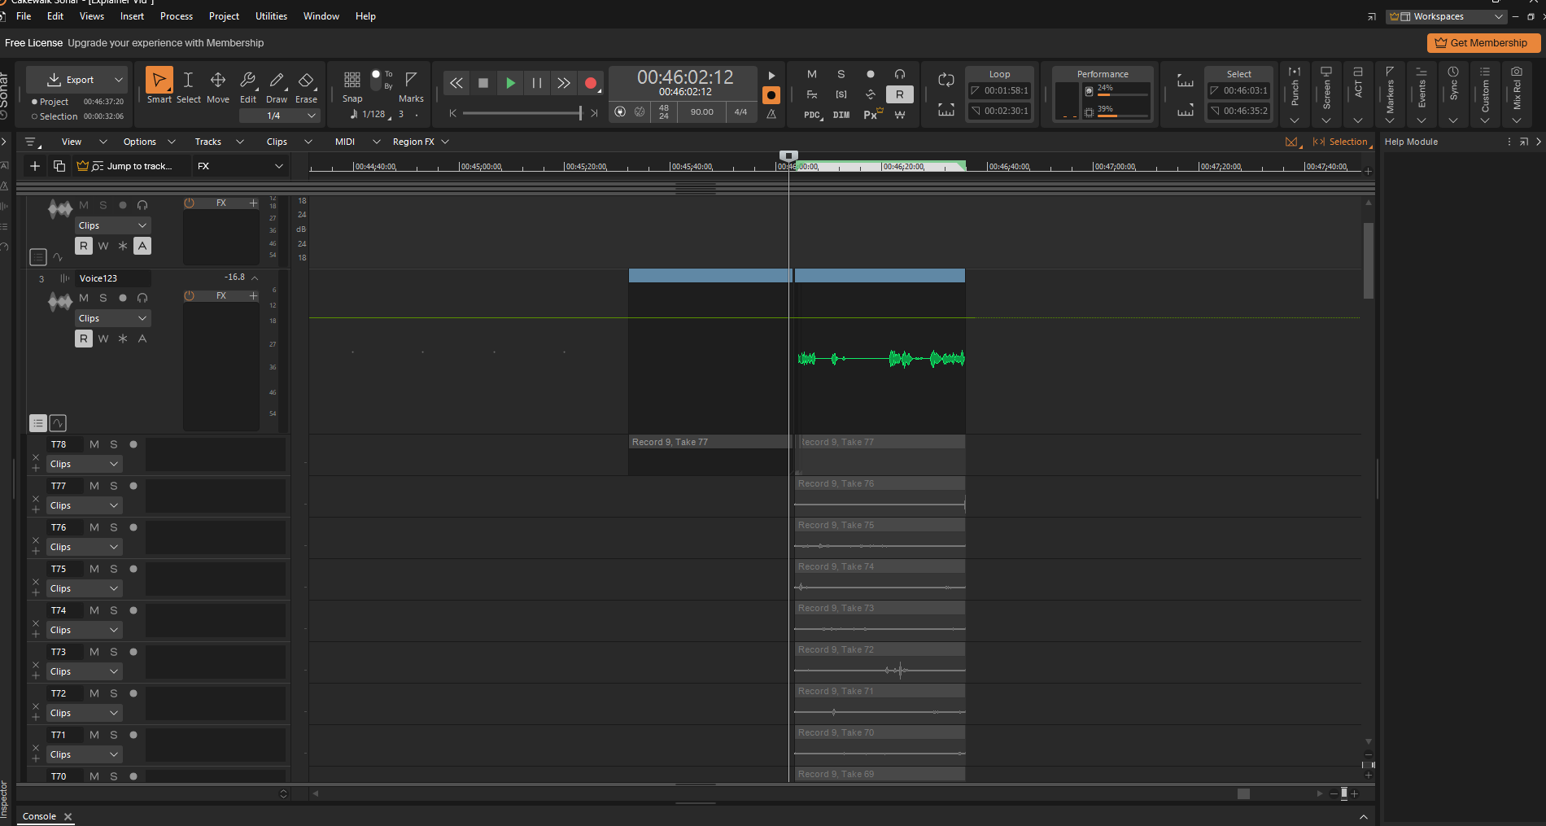Mute take lane T78
The width and height of the screenshot is (1546, 826).
point(94,444)
